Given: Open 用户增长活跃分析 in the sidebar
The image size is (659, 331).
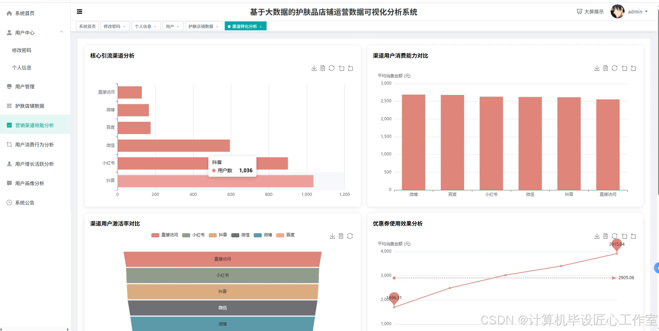Looking at the screenshot, I should click(x=35, y=164).
